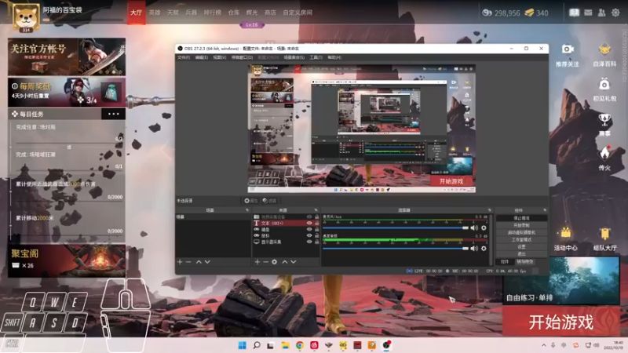Screen dimensions: 628x353
Task: Move scene up with arrow
Action: tap(199, 262)
